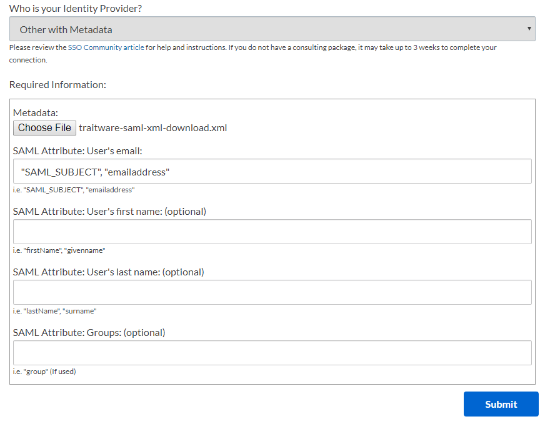Open the Identity Provider dropdown
The image size is (550, 429).
272,29
